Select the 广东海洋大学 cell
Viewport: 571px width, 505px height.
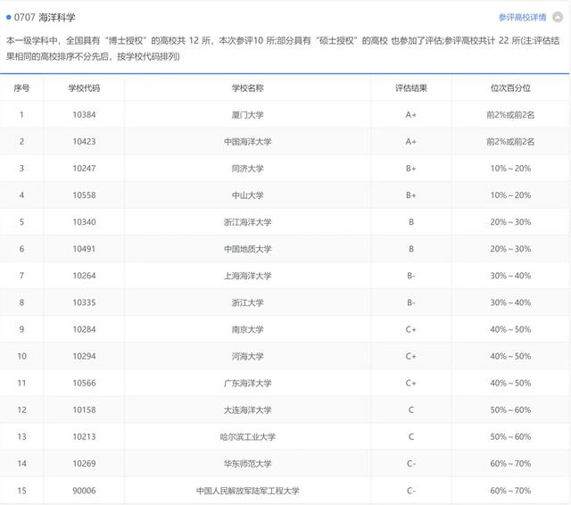(x=248, y=383)
